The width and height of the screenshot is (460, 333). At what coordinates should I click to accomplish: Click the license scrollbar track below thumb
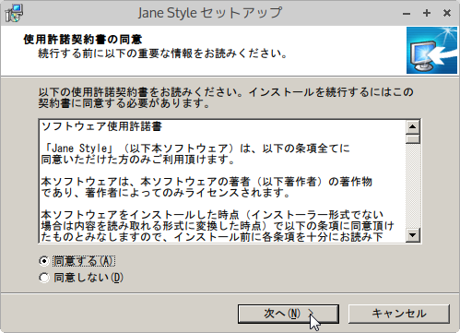[412, 186]
